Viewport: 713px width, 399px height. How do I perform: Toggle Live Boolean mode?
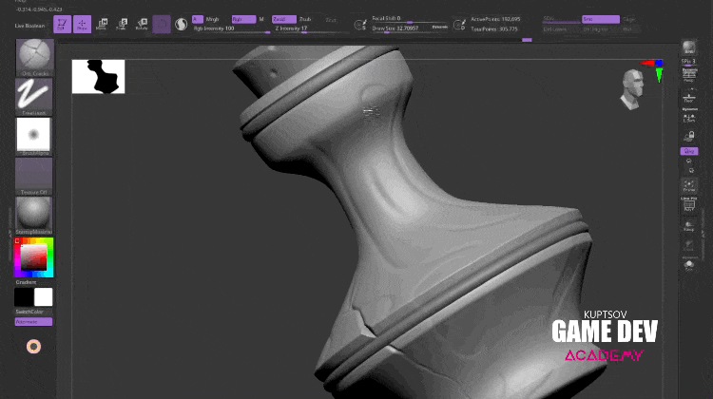click(29, 26)
